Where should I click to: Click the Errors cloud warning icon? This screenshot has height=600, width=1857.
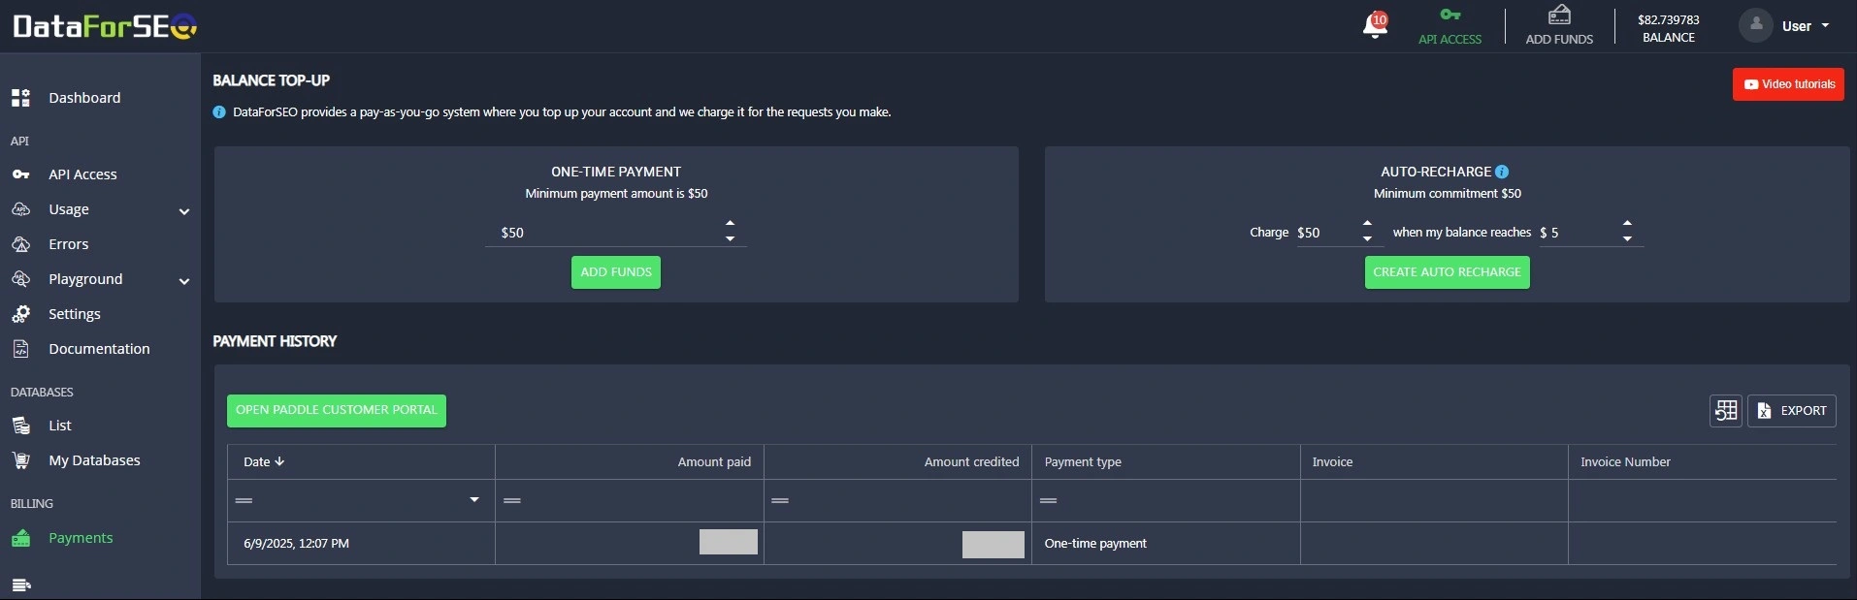pyautogui.click(x=20, y=244)
